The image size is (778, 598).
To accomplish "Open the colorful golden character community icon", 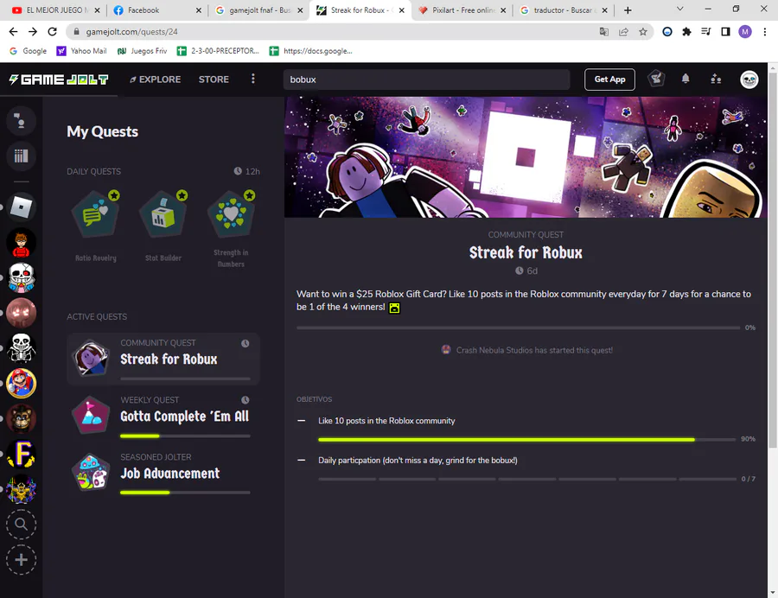I will [x=21, y=489].
